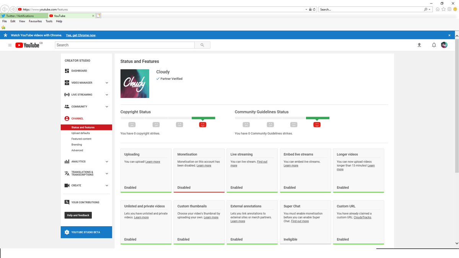Click the browser refresh icon

(314, 9)
